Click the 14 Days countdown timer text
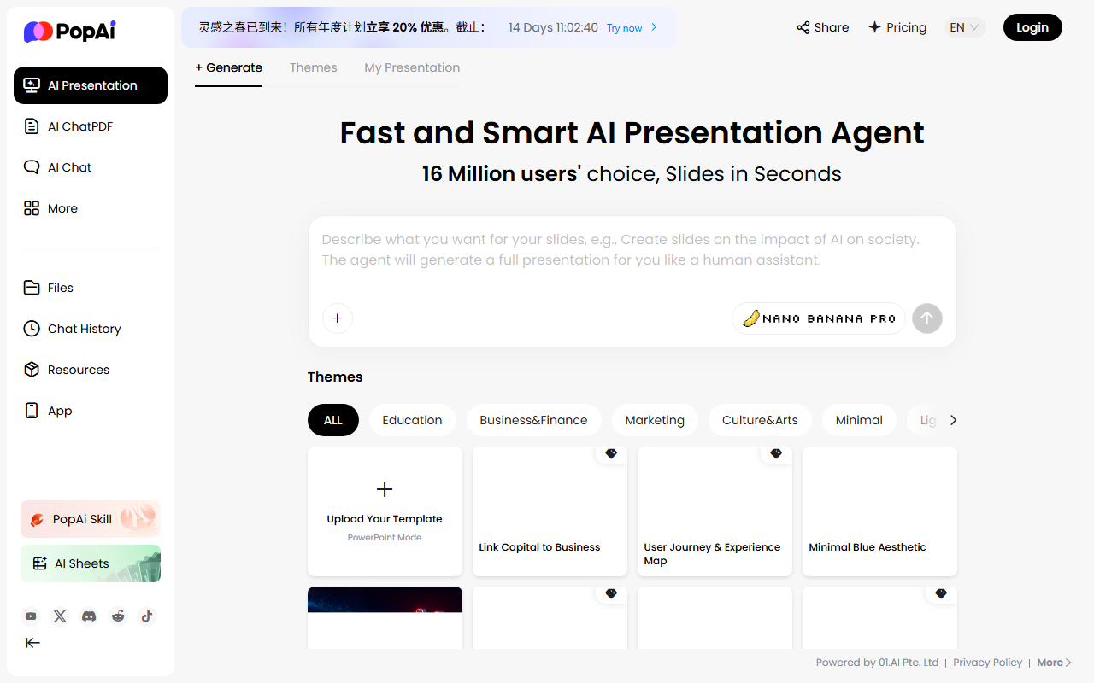The height and width of the screenshot is (683, 1094). pyautogui.click(x=553, y=27)
